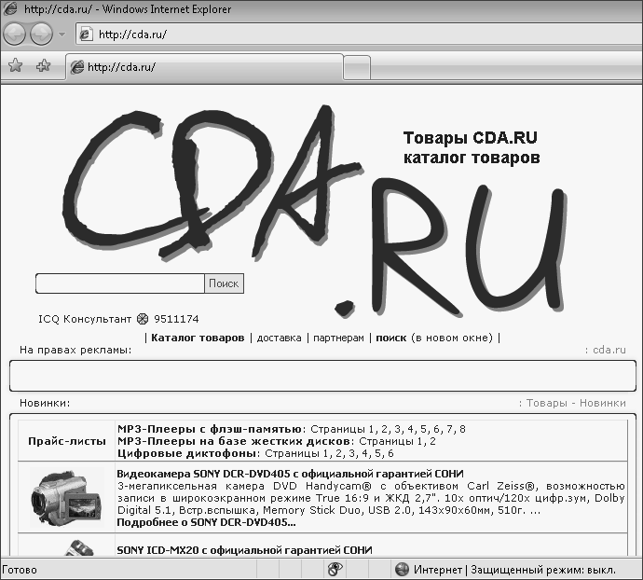Click the site search text box

tap(119, 283)
